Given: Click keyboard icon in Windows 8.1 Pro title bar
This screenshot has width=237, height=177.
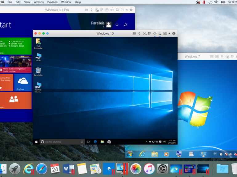Looking at the screenshot, I should click(86, 10).
